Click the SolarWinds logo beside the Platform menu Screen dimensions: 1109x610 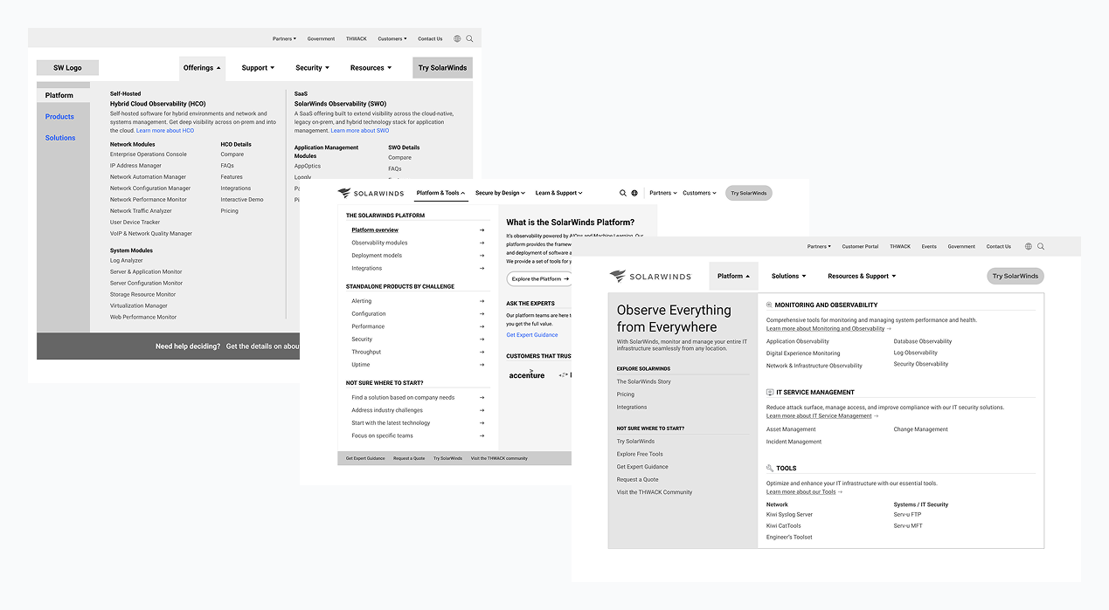tap(650, 276)
